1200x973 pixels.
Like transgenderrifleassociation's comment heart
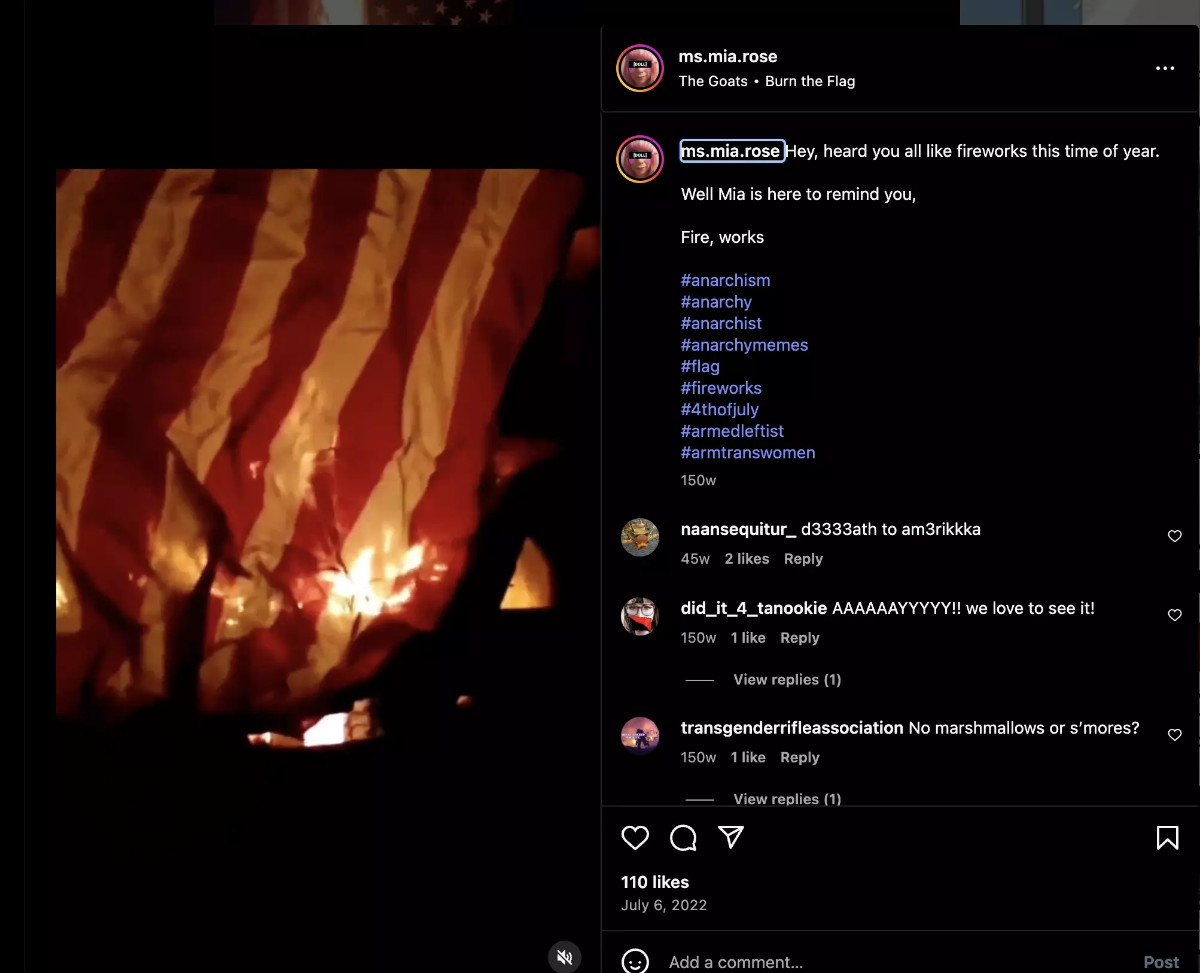(x=1174, y=735)
